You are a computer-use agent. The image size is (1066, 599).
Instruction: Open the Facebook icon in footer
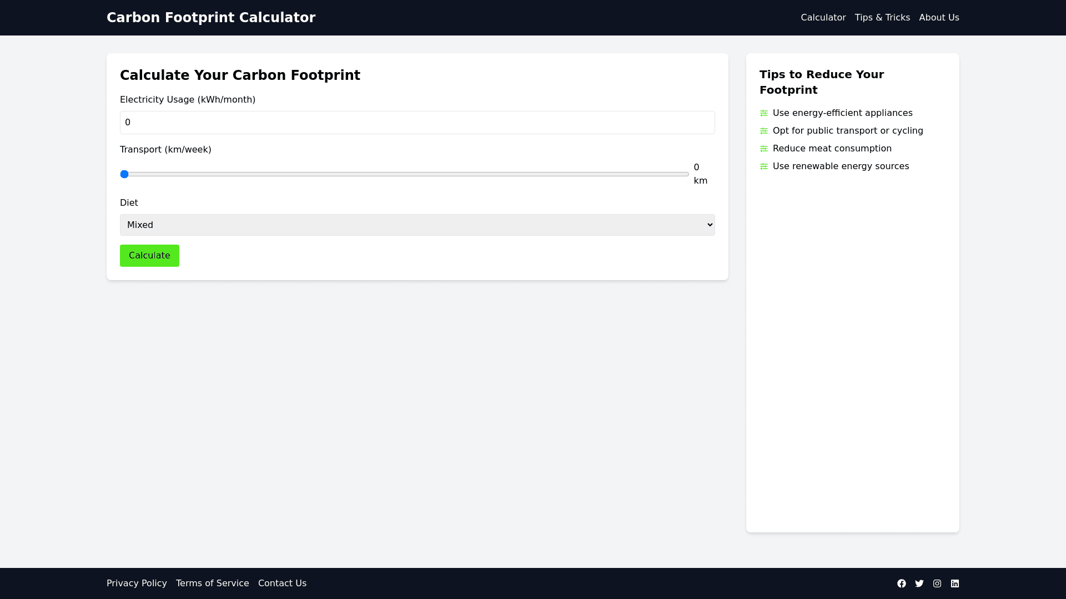[902, 583]
